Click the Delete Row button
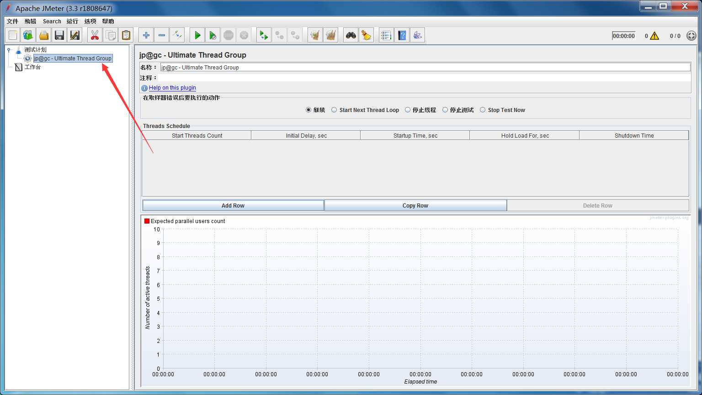702x395 pixels. click(598, 205)
